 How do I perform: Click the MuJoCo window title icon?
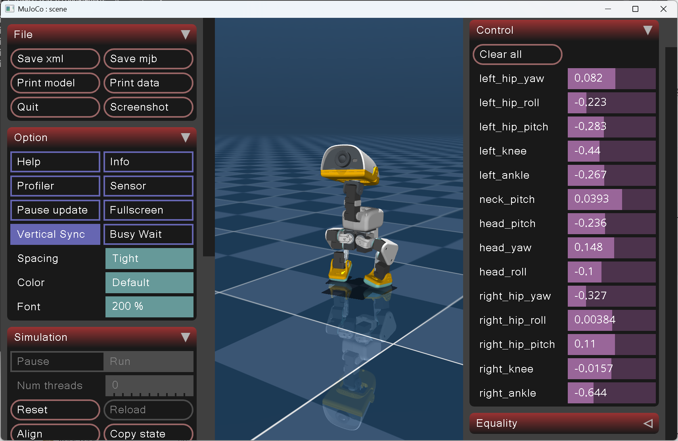pos(10,9)
